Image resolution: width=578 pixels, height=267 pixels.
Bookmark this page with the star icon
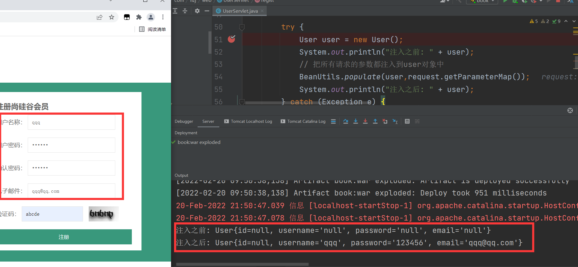point(112,17)
